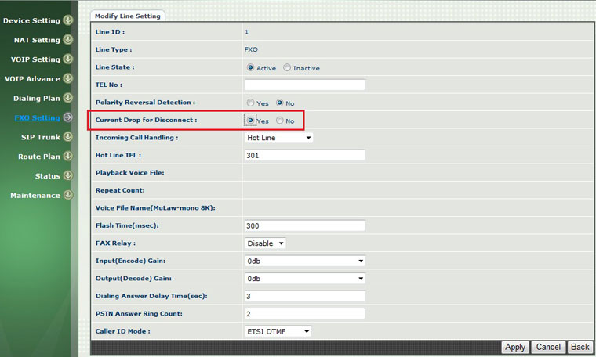Click the TEL No input field
Viewport: 596px width, 357px height.
[305, 85]
